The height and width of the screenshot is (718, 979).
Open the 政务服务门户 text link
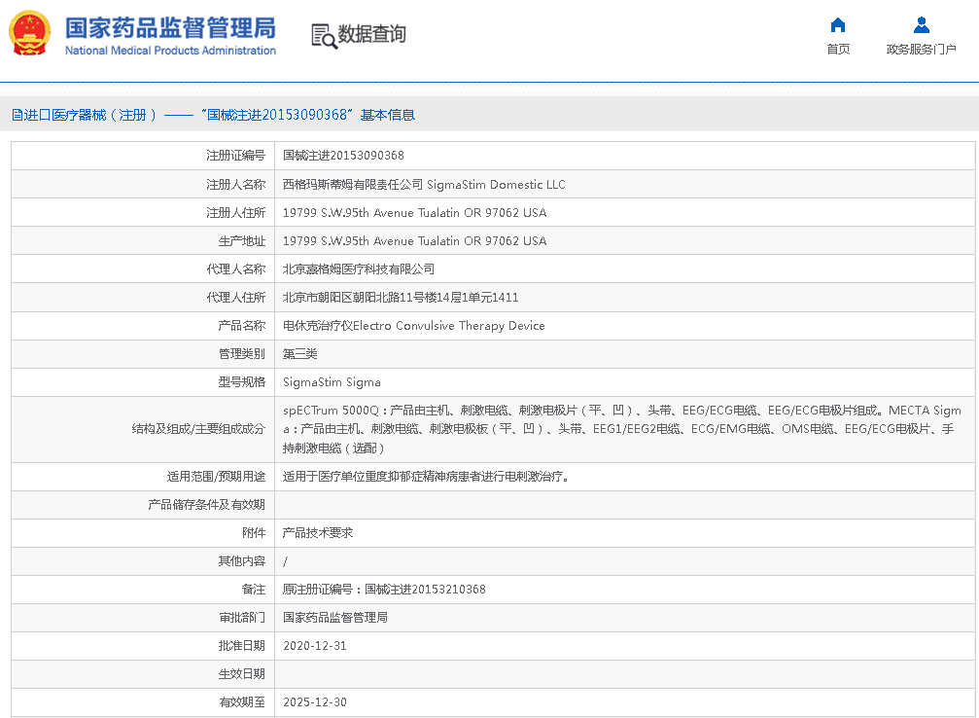coord(921,50)
